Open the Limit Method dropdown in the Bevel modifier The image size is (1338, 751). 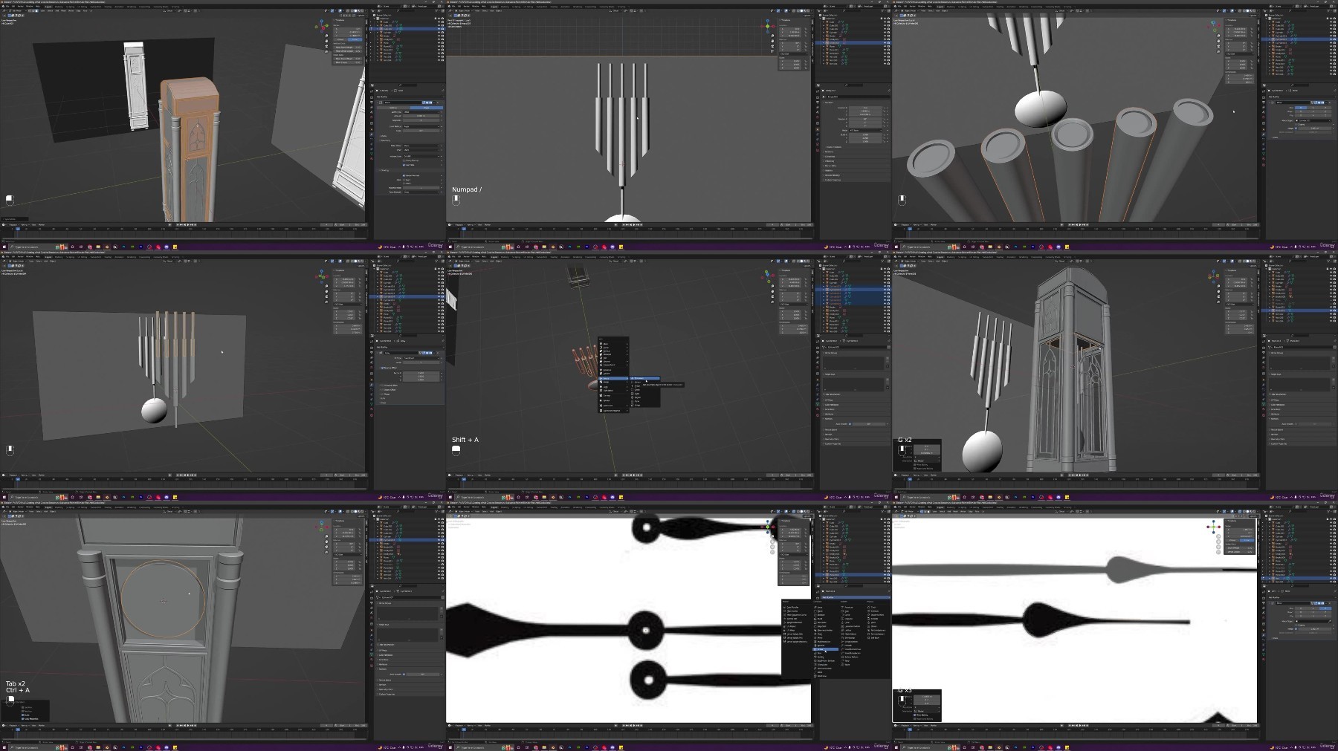tap(421, 126)
